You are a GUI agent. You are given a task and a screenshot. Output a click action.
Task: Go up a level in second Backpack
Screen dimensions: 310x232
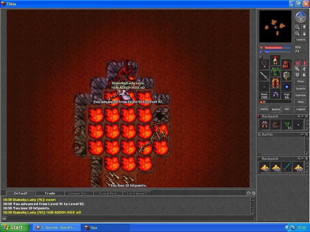click(x=299, y=159)
